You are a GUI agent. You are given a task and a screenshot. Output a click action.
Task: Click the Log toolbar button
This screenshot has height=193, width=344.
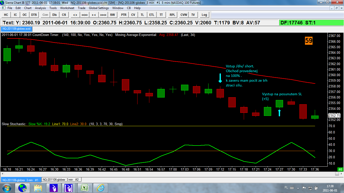204,15
